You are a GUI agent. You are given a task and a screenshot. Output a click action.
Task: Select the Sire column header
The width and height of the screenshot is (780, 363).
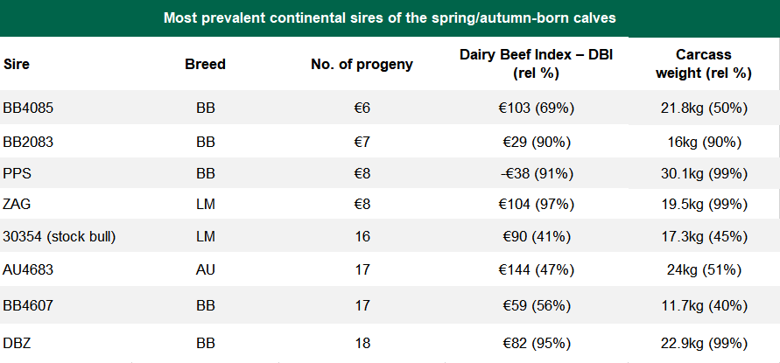tap(15, 64)
